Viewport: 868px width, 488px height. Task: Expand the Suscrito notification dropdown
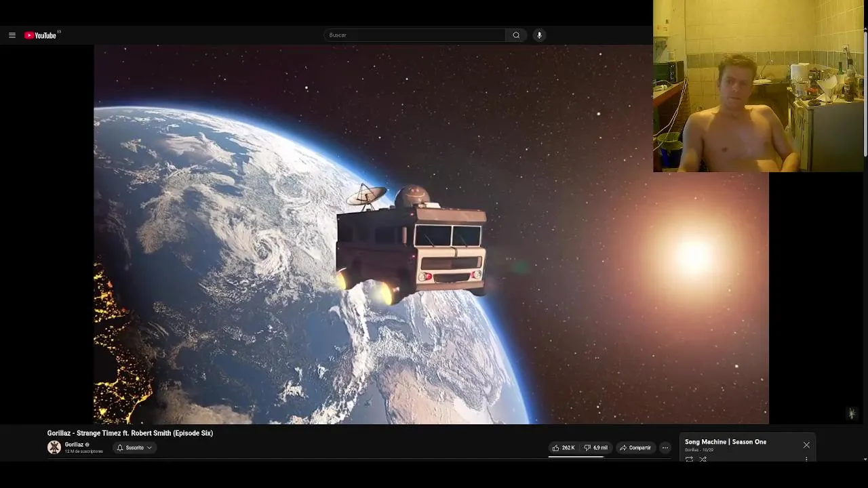134,448
